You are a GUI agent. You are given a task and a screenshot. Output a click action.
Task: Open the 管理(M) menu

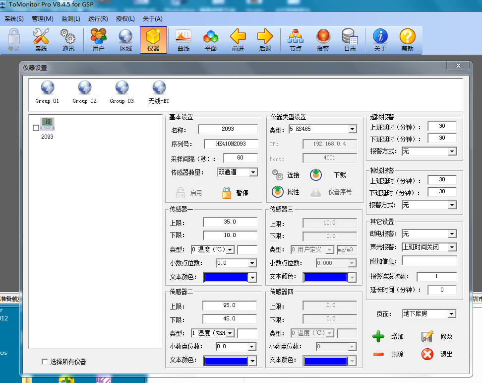tap(42, 19)
